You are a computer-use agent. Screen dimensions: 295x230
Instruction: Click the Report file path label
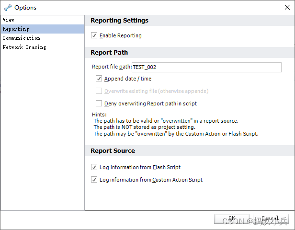[111, 68]
